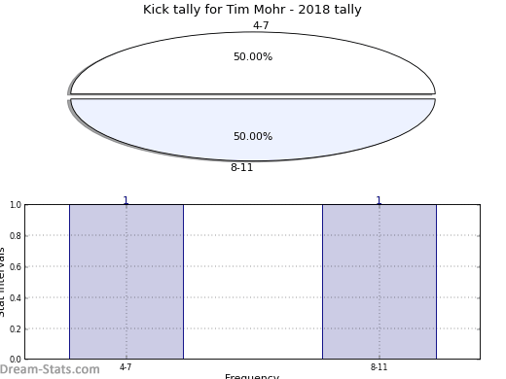The height and width of the screenshot is (379, 506).
Task: Click the Frequency x-axis label
Action: [252, 376]
